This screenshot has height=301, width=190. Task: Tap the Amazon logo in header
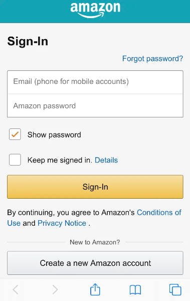click(95, 10)
